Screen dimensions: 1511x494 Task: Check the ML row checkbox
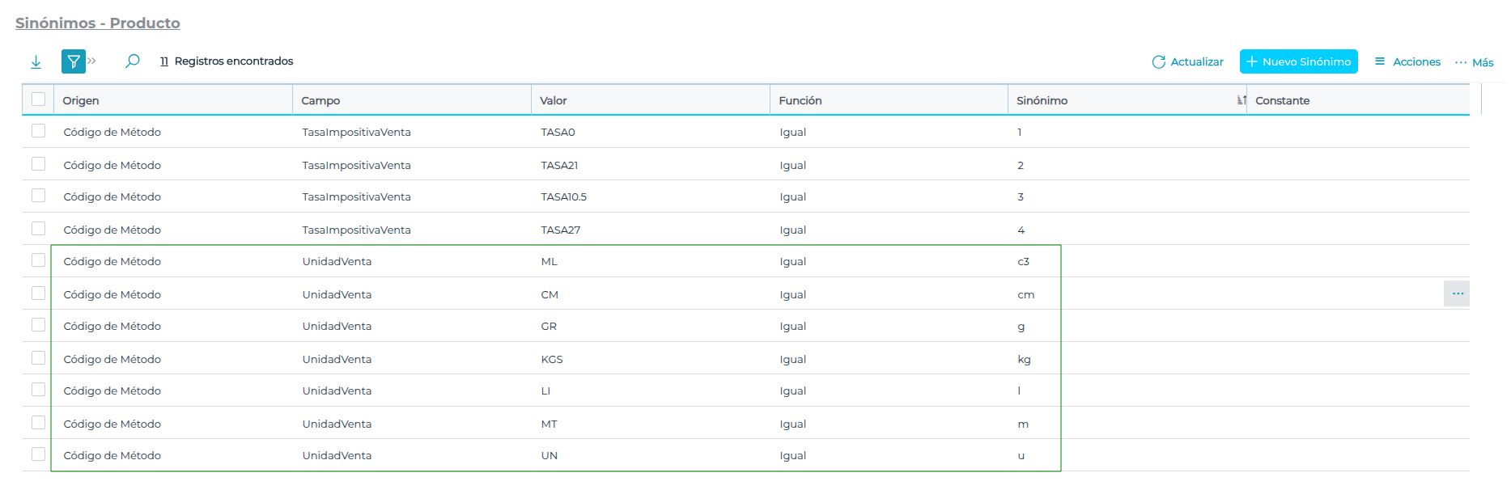[x=38, y=260]
